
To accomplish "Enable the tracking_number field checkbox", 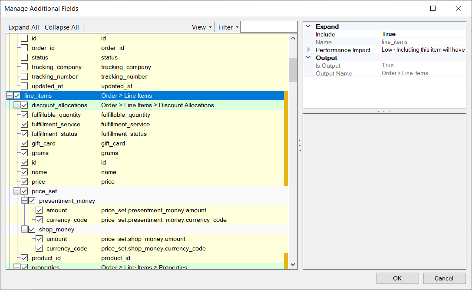I will (24, 76).
